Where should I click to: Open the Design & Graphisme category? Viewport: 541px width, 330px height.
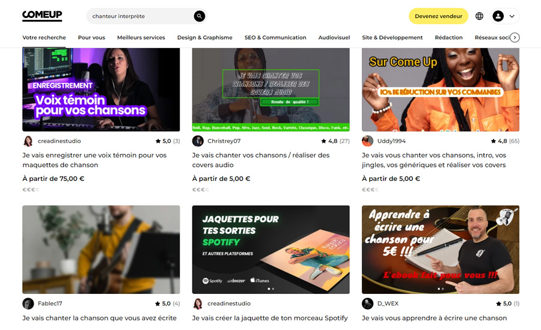point(204,37)
